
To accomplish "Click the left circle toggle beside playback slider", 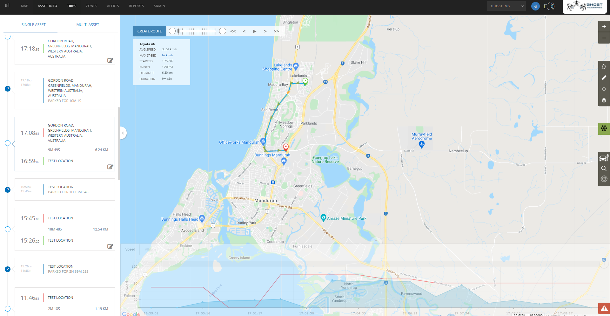I will 172,31.
